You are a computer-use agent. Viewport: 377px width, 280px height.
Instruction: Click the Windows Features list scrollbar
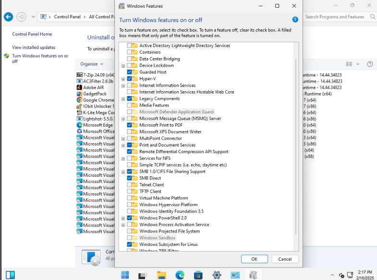tap(296, 146)
